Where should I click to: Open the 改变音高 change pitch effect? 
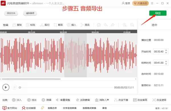point(140,100)
